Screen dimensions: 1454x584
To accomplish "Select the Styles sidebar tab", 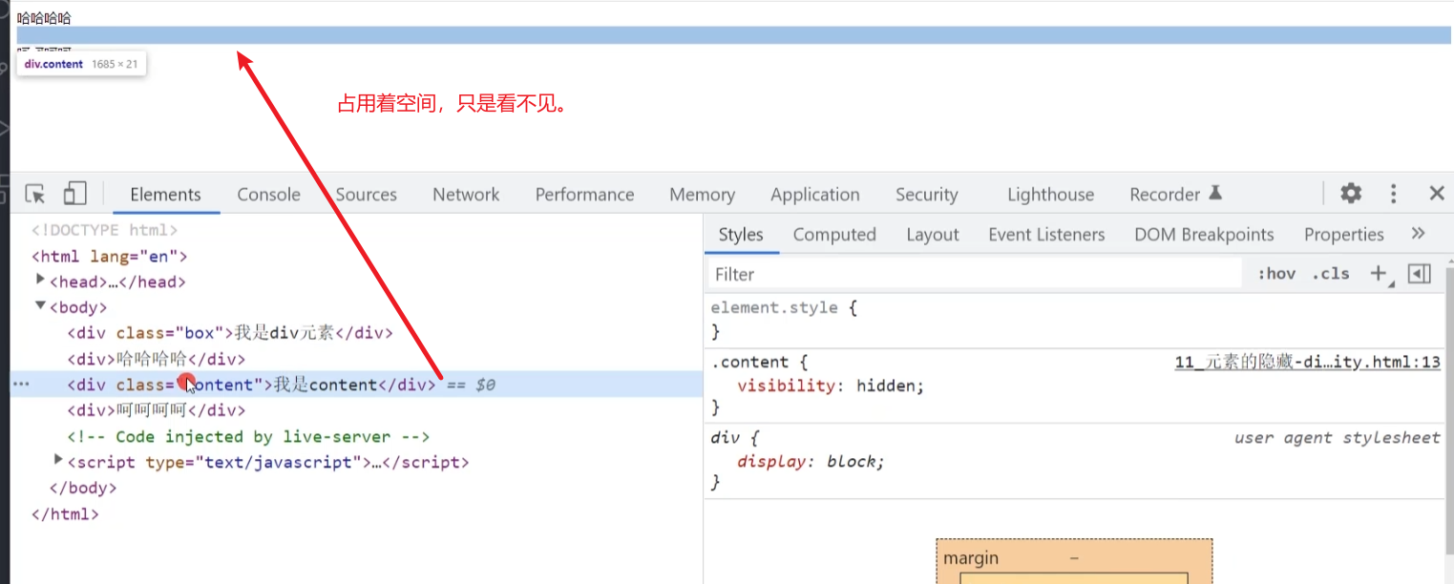I will pyautogui.click(x=741, y=235).
